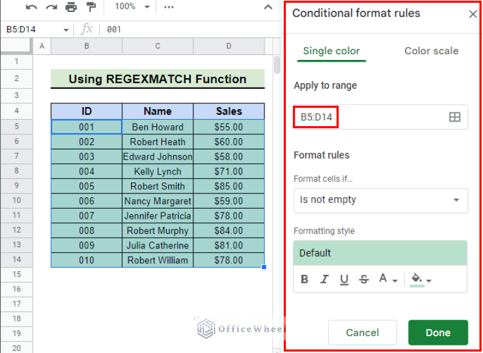Screen dimensions: 483x353
Task: Toggle Bold in formatting style
Action: pyautogui.click(x=305, y=279)
